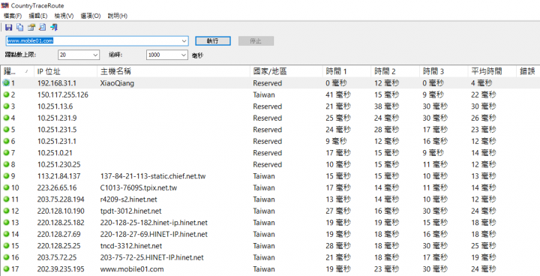Sort by the 時間 3 column header

pos(444,71)
